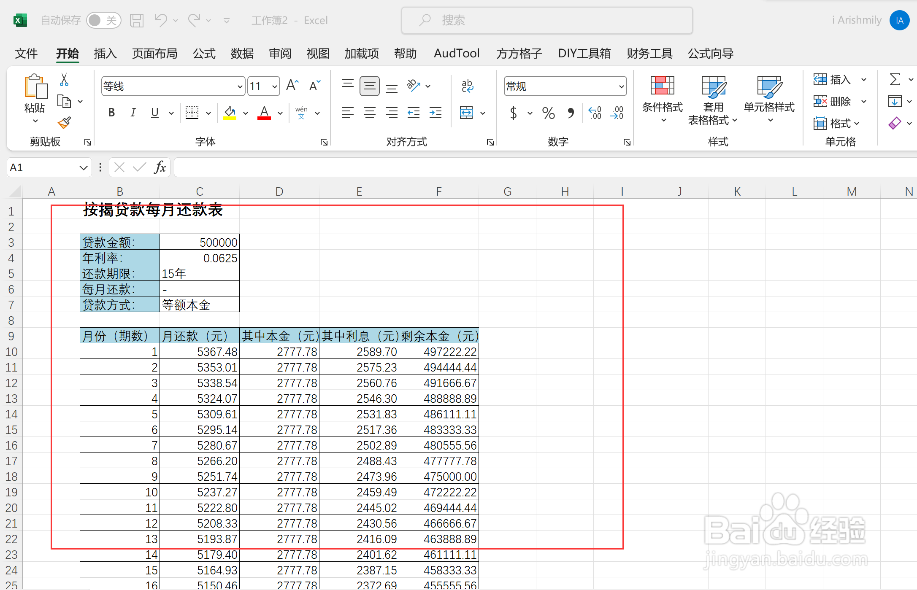Open the number format dropdown

[x=621, y=86]
